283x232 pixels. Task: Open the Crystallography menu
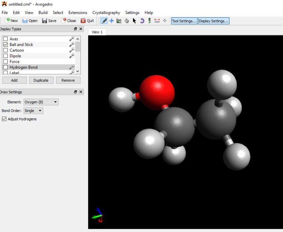[x=106, y=13]
